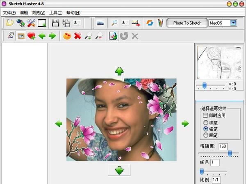
Task: Click the Photo To Sketch button
Action: point(187,23)
